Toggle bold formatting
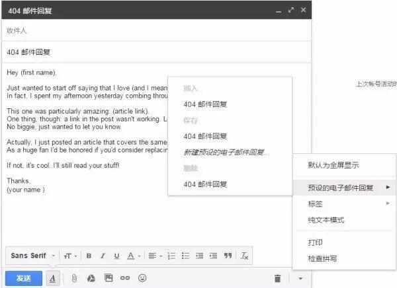 click(x=89, y=256)
